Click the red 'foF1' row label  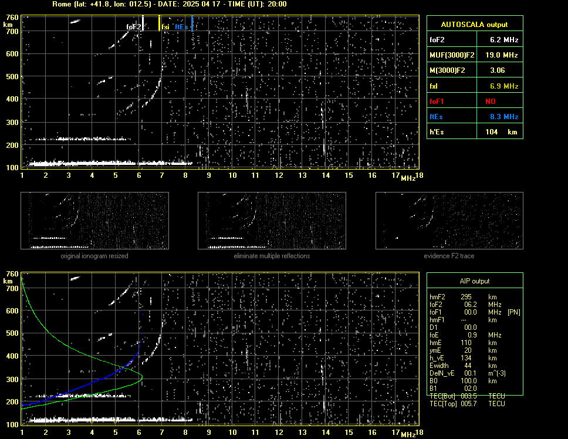(x=437, y=102)
